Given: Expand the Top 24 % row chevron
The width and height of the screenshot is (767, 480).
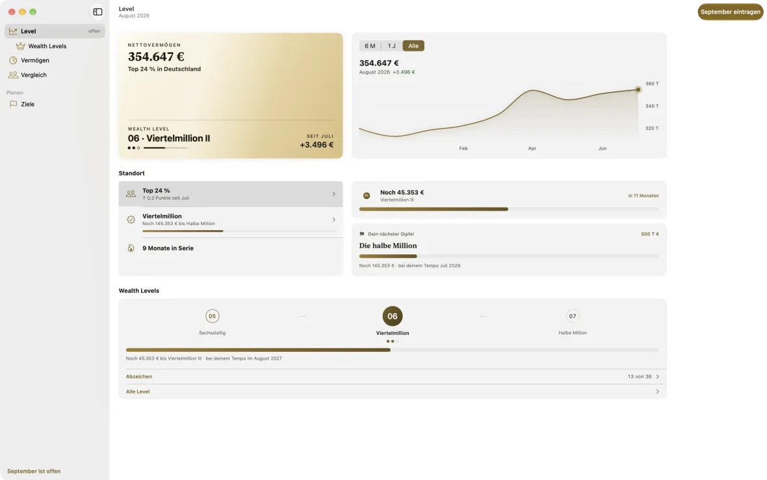Looking at the screenshot, I should [334, 194].
